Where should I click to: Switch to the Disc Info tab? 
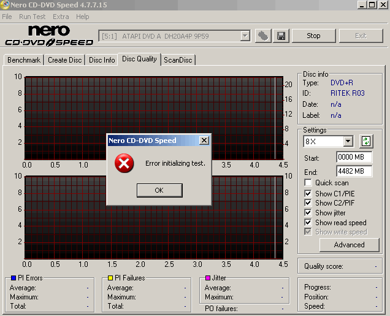pyautogui.click(x=102, y=60)
